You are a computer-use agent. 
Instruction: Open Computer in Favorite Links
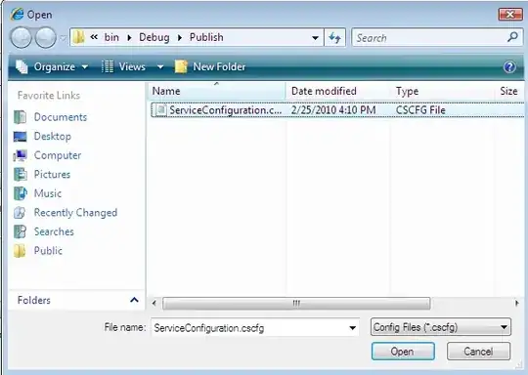click(x=48, y=155)
